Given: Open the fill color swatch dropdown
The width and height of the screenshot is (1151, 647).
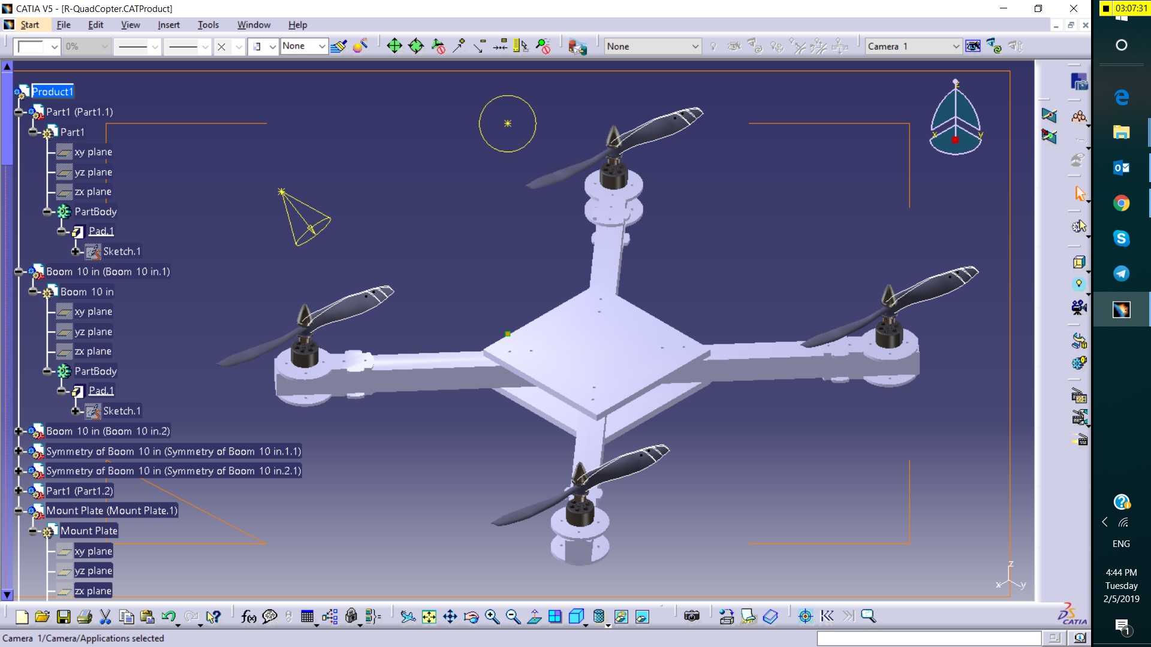Looking at the screenshot, I should tap(54, 46).
